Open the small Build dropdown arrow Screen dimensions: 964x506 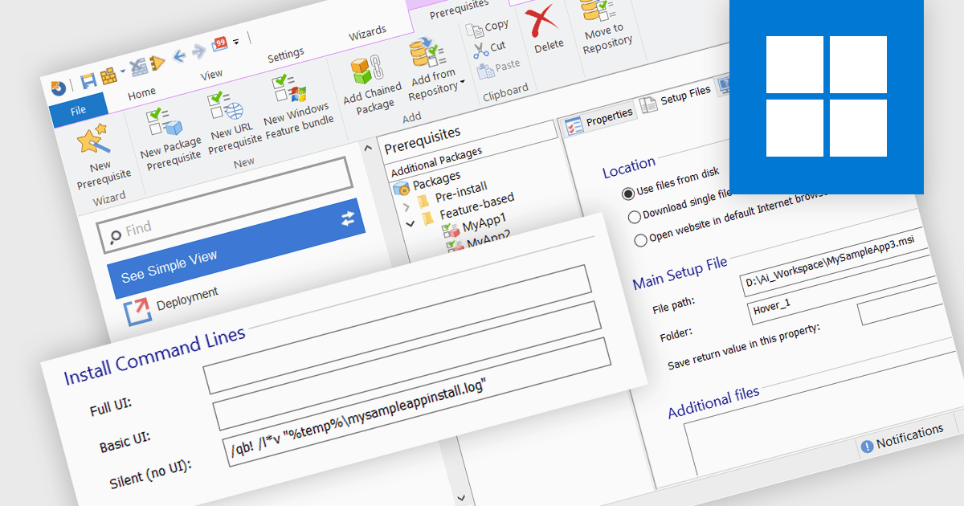point(122,71)
